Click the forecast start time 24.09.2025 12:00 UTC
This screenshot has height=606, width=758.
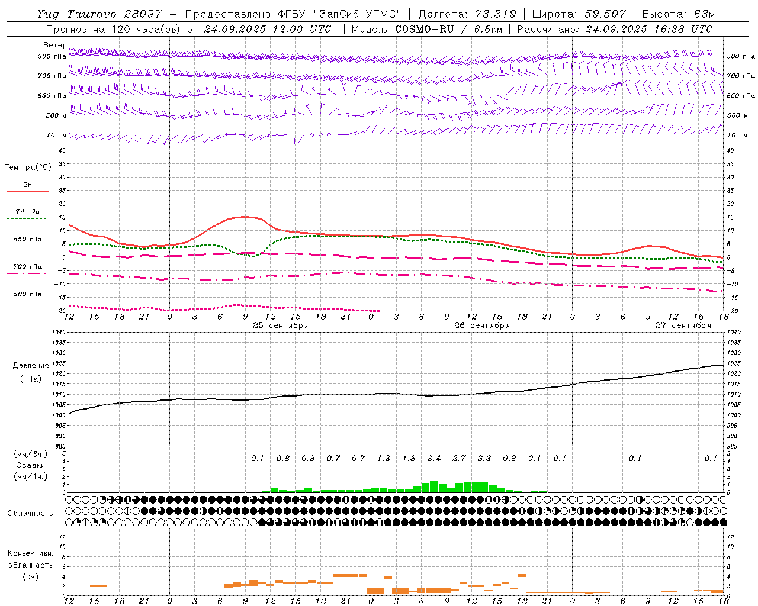click(x=268, y=29)
